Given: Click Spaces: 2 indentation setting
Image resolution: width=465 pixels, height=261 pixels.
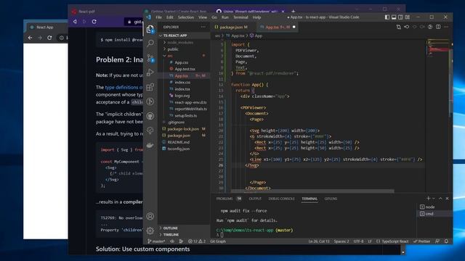Looking at the screenshot, I should pos(341,241).
